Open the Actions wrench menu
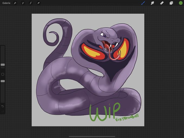 pos(15,3)
